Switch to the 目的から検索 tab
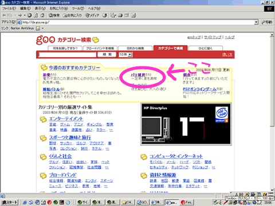Screen dimensions: 275x206 tap(135, 48)
